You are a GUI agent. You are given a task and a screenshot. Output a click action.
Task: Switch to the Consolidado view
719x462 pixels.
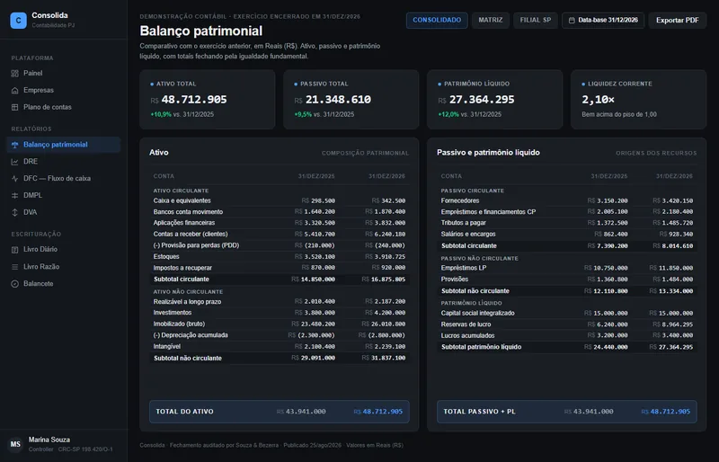tap(437, 20)
